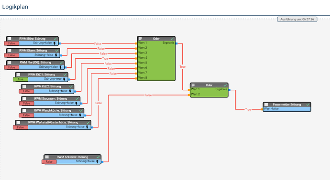Click the blue Ergebnis port of the two-input Oder block
This screenshot has width=330, height=180.
click(x=230, y=90)
